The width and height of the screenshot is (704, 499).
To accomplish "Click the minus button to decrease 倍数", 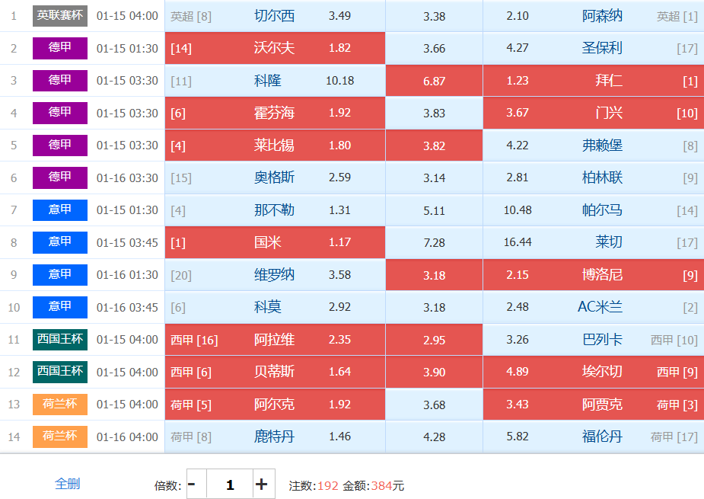I will click(193, 485).
